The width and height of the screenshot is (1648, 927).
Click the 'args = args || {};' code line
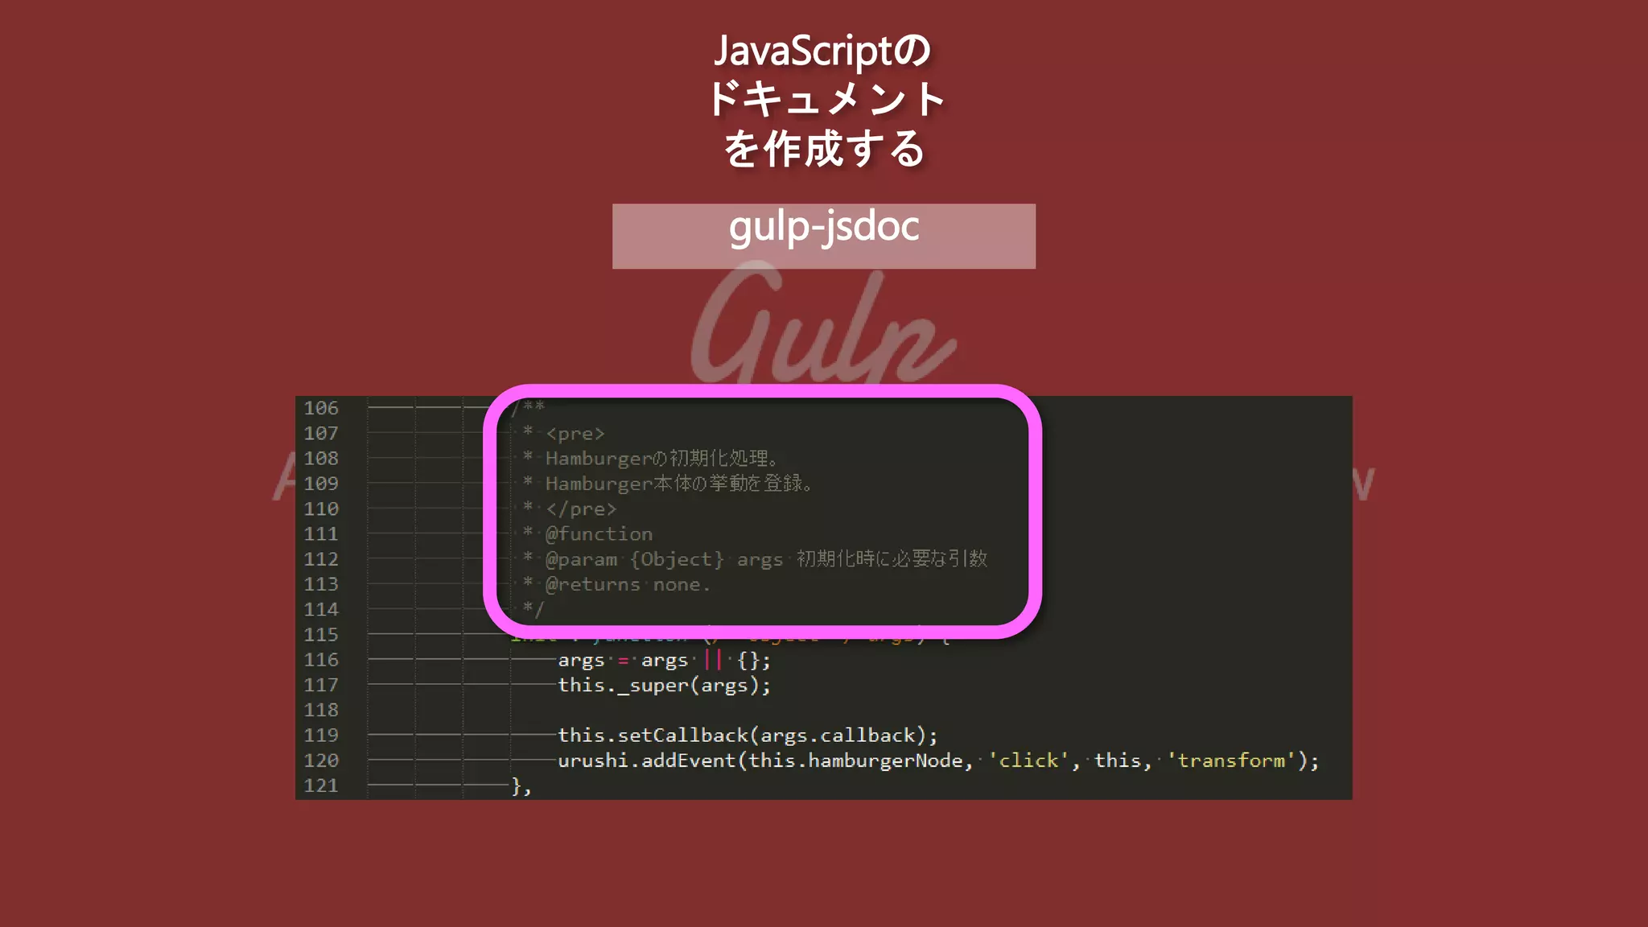664,661
